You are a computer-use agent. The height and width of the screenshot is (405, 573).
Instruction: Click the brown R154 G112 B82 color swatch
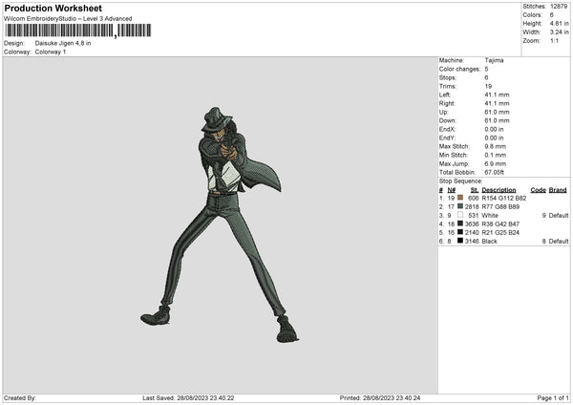(x=460, y=198)
